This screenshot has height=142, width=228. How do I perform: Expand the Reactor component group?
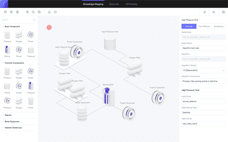coord(9,115)
